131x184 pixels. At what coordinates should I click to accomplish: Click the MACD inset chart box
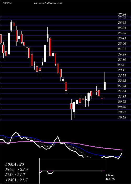72,171
